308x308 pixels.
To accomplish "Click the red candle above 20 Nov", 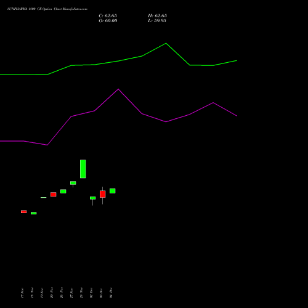I will (54, 195).
